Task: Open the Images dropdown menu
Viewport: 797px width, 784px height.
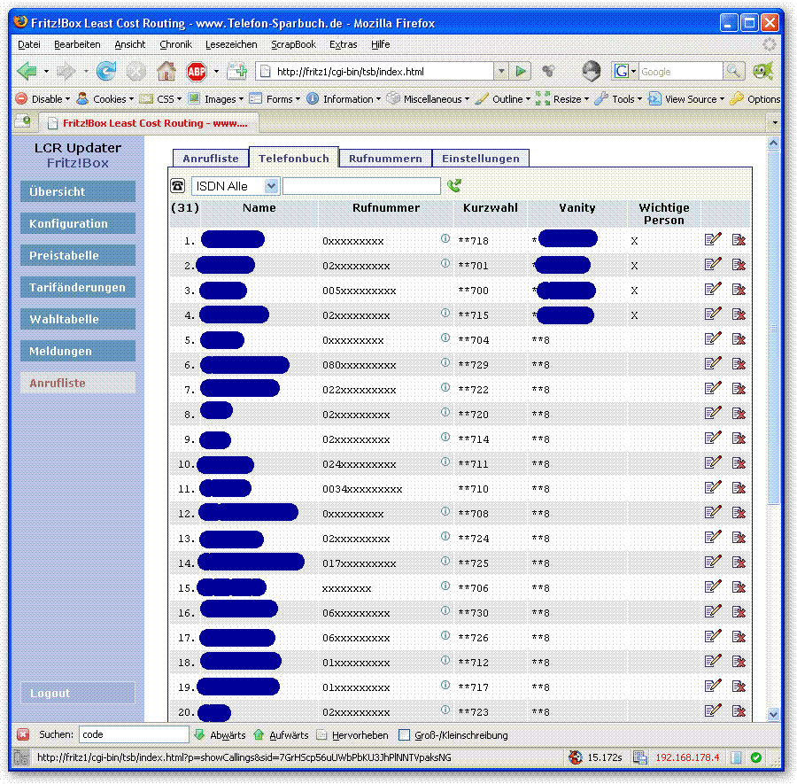Action: (x=216, y=98)
